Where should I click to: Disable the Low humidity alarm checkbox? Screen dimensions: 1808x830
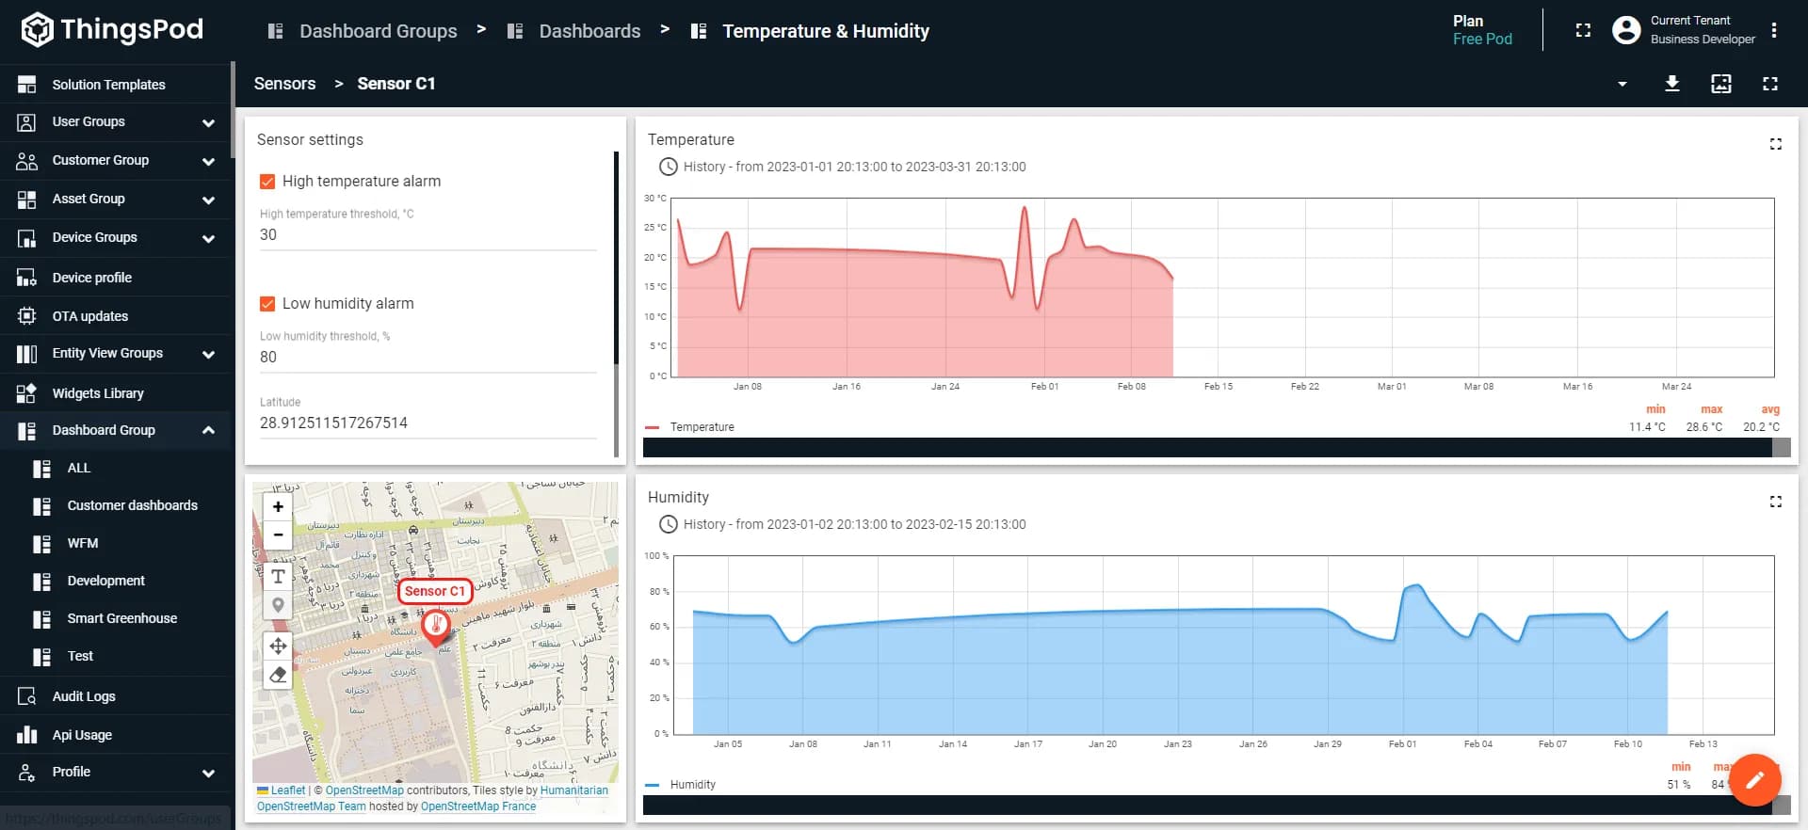[x=267, y=304]
